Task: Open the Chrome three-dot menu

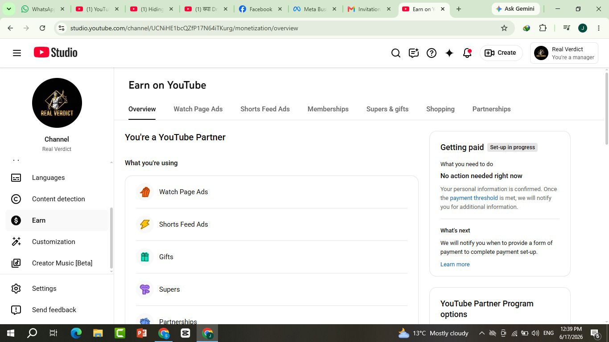Action: tap(599, 28)
